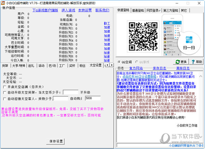Click the 太空币少于 threshold input field
This screenshot has width=205, height=149.
[x=71, y=92]
